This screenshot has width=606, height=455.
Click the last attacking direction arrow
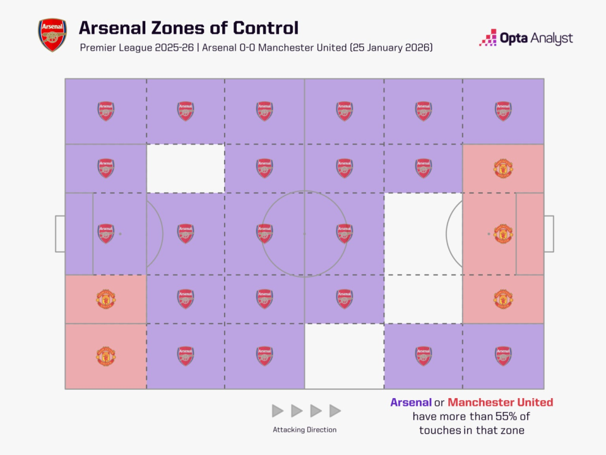coord(335,411)
